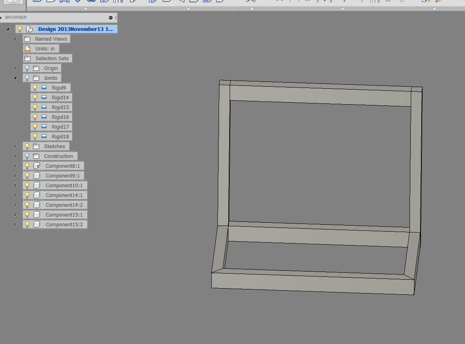This screenshot has height=344, width=465.
Task: Toggle the Component14:2 visibility lightbulb
Action: (27, 205)
